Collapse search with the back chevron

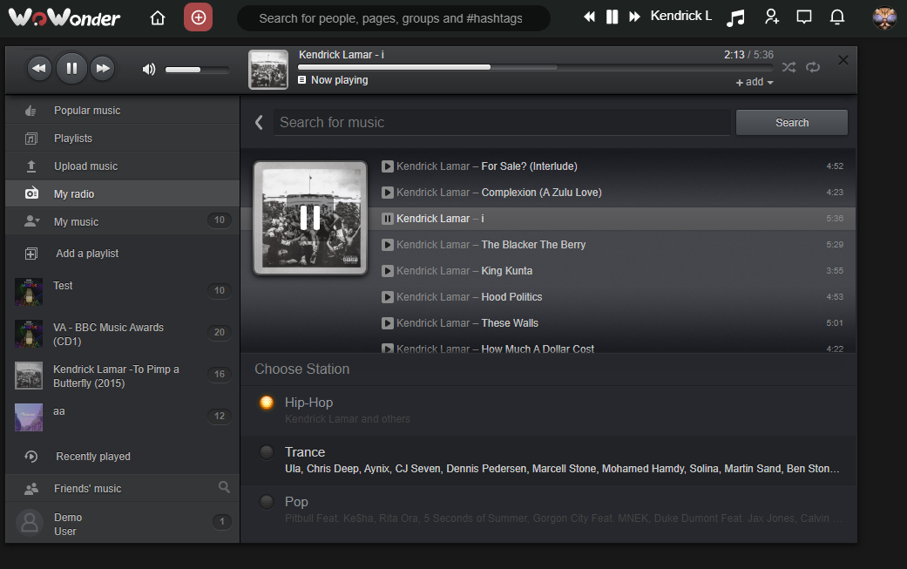[259, 123]
